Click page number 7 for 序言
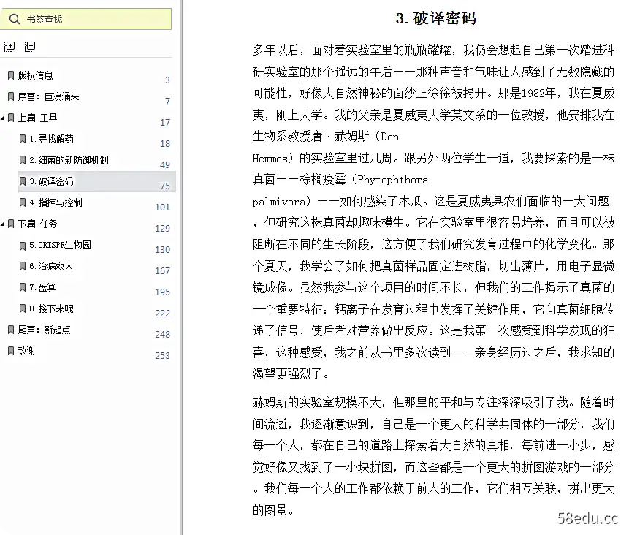629x535 pixels. pos(168,102)
